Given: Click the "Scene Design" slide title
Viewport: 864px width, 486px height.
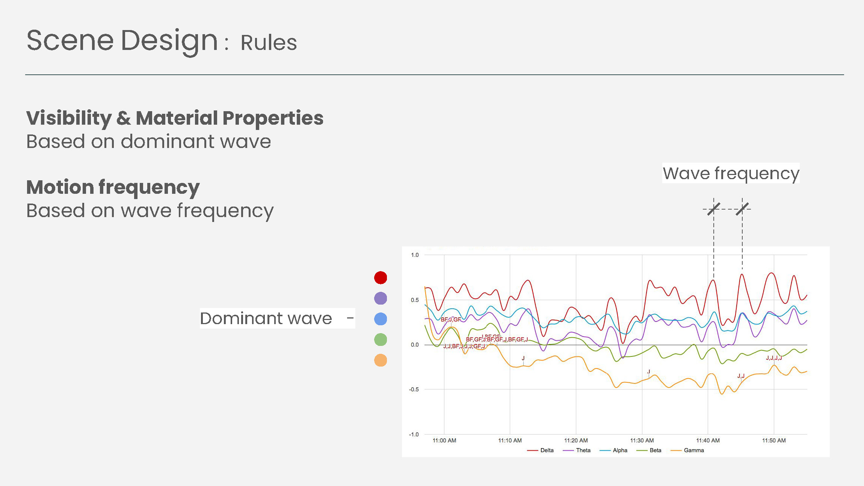Looking at the screenshot, I should click(122, 41).
